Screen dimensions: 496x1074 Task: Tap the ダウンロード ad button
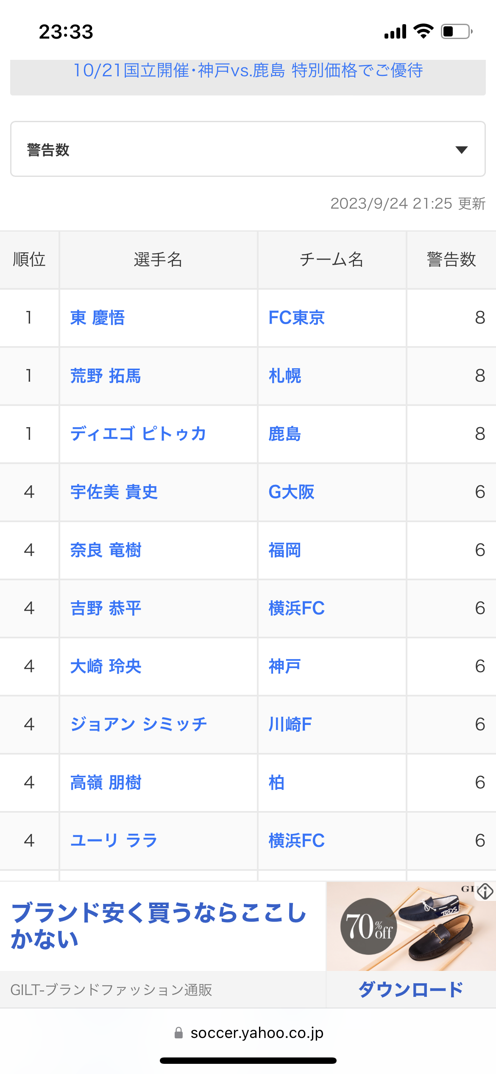click(411, 990)
